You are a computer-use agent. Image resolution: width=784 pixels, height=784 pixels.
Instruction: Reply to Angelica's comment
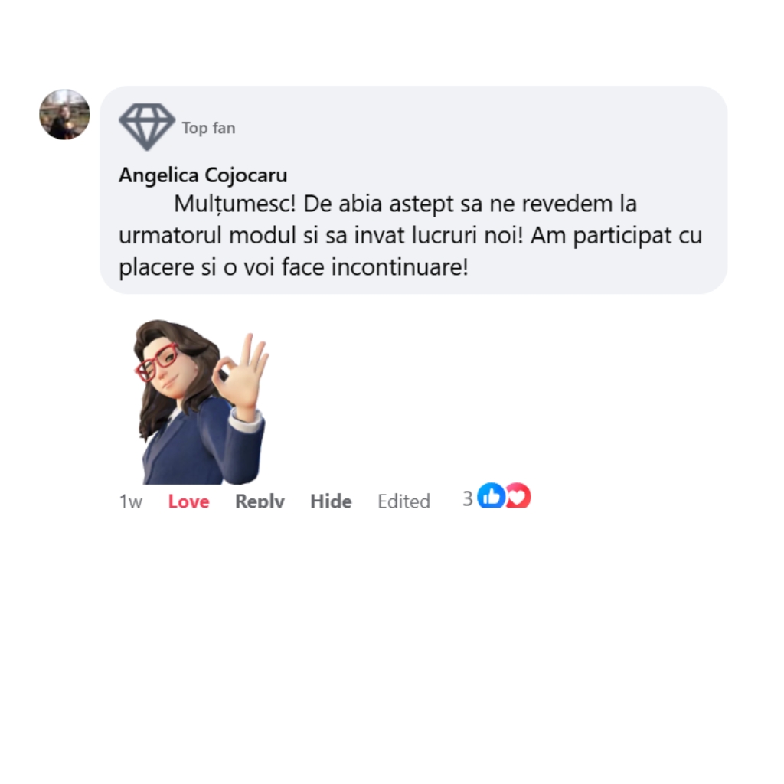pyautogui.click(x=260, y=501)
